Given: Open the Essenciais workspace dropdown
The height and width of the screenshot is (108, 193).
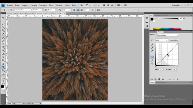Looking at the screenshot, I should [177, 5].
